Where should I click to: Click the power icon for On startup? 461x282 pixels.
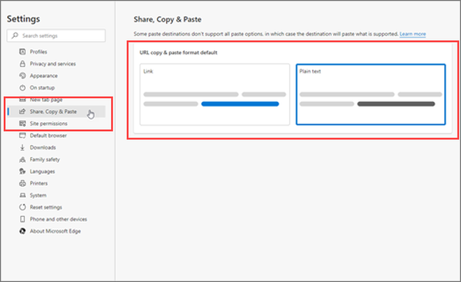tap(22, 87)
